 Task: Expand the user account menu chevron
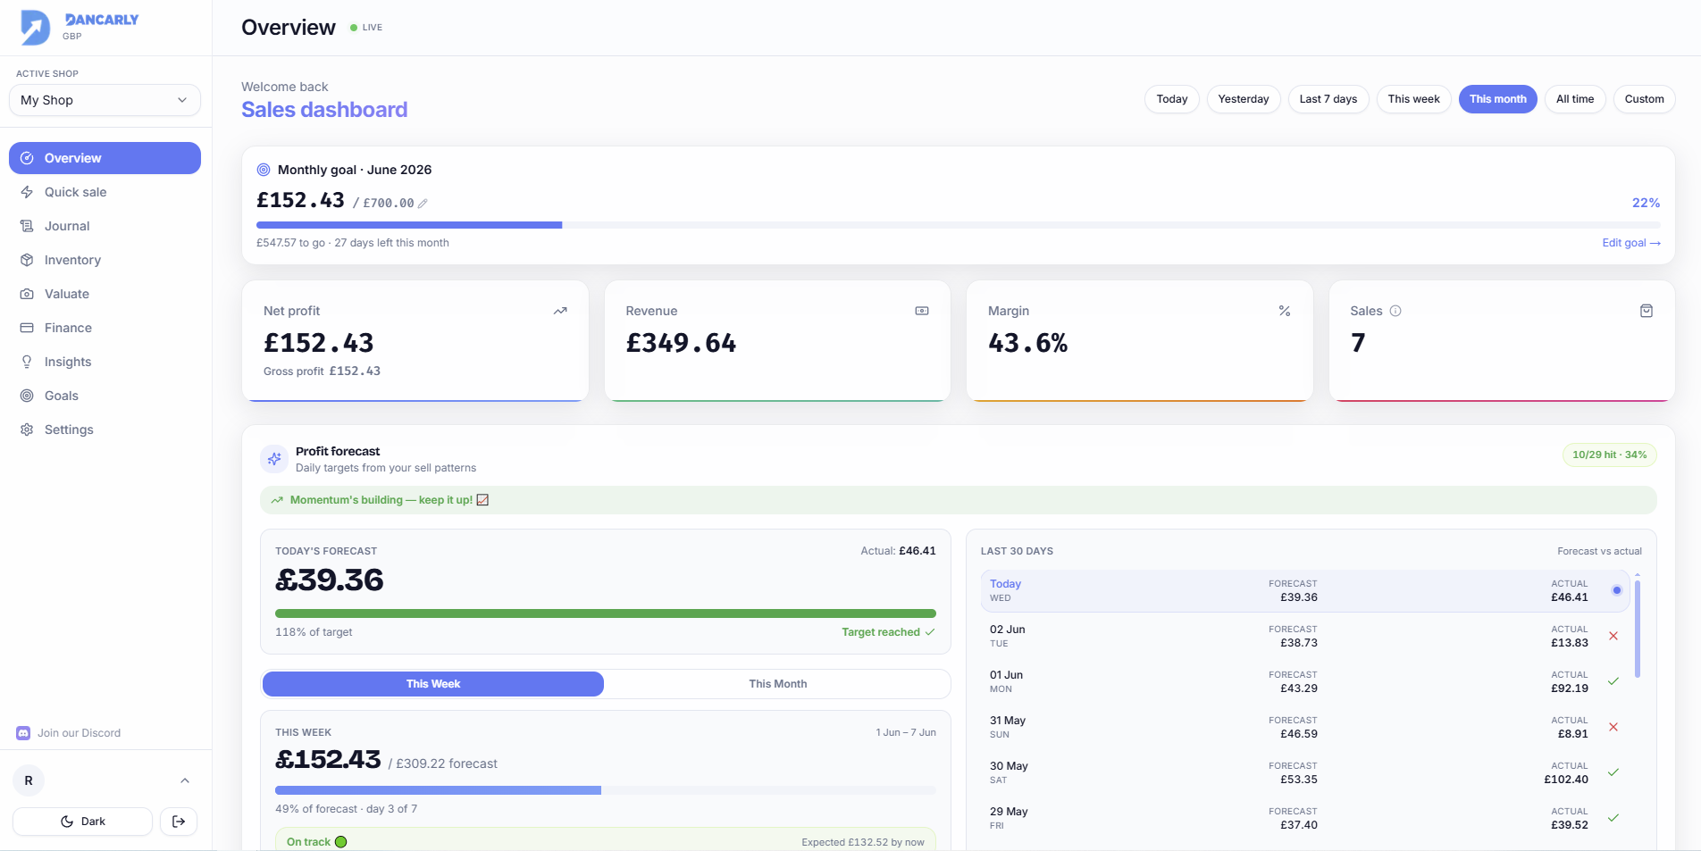(x=185, y=780)
